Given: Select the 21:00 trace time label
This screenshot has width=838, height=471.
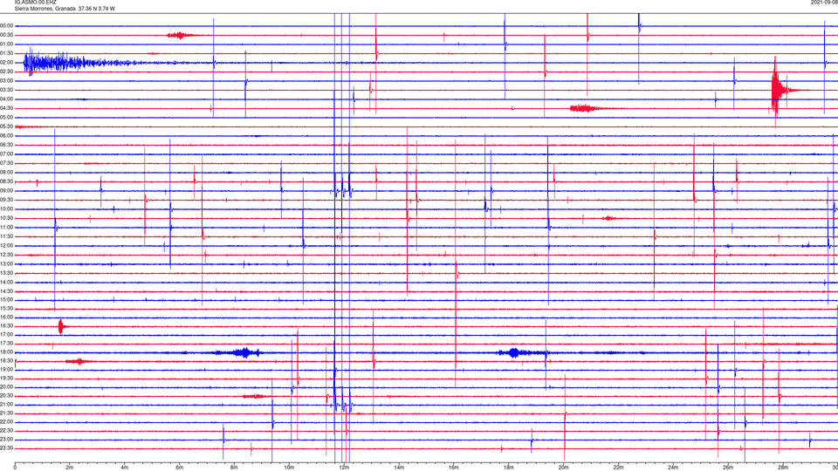Looking at the screenshot, I should (7, 405).
